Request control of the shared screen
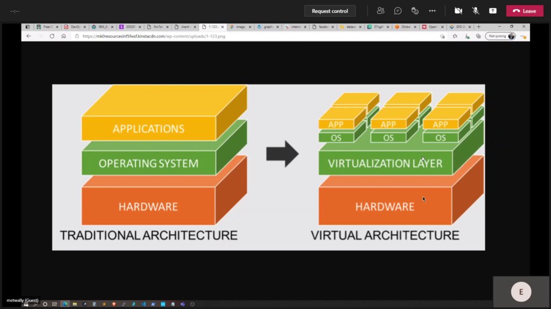This screenshot has height=309, width=551. [x=330, y=11]
